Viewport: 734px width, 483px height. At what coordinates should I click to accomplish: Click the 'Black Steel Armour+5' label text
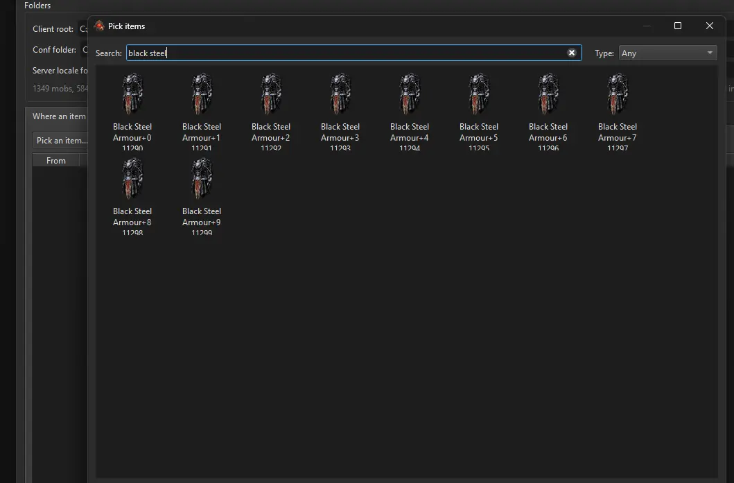[x=479, y=132]
